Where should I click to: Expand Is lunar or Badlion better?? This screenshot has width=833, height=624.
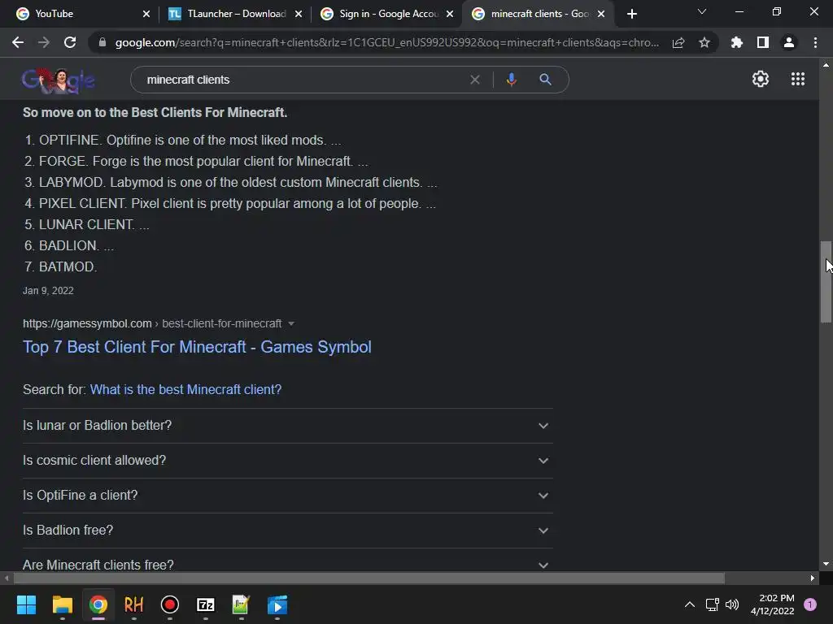[287, 426]
